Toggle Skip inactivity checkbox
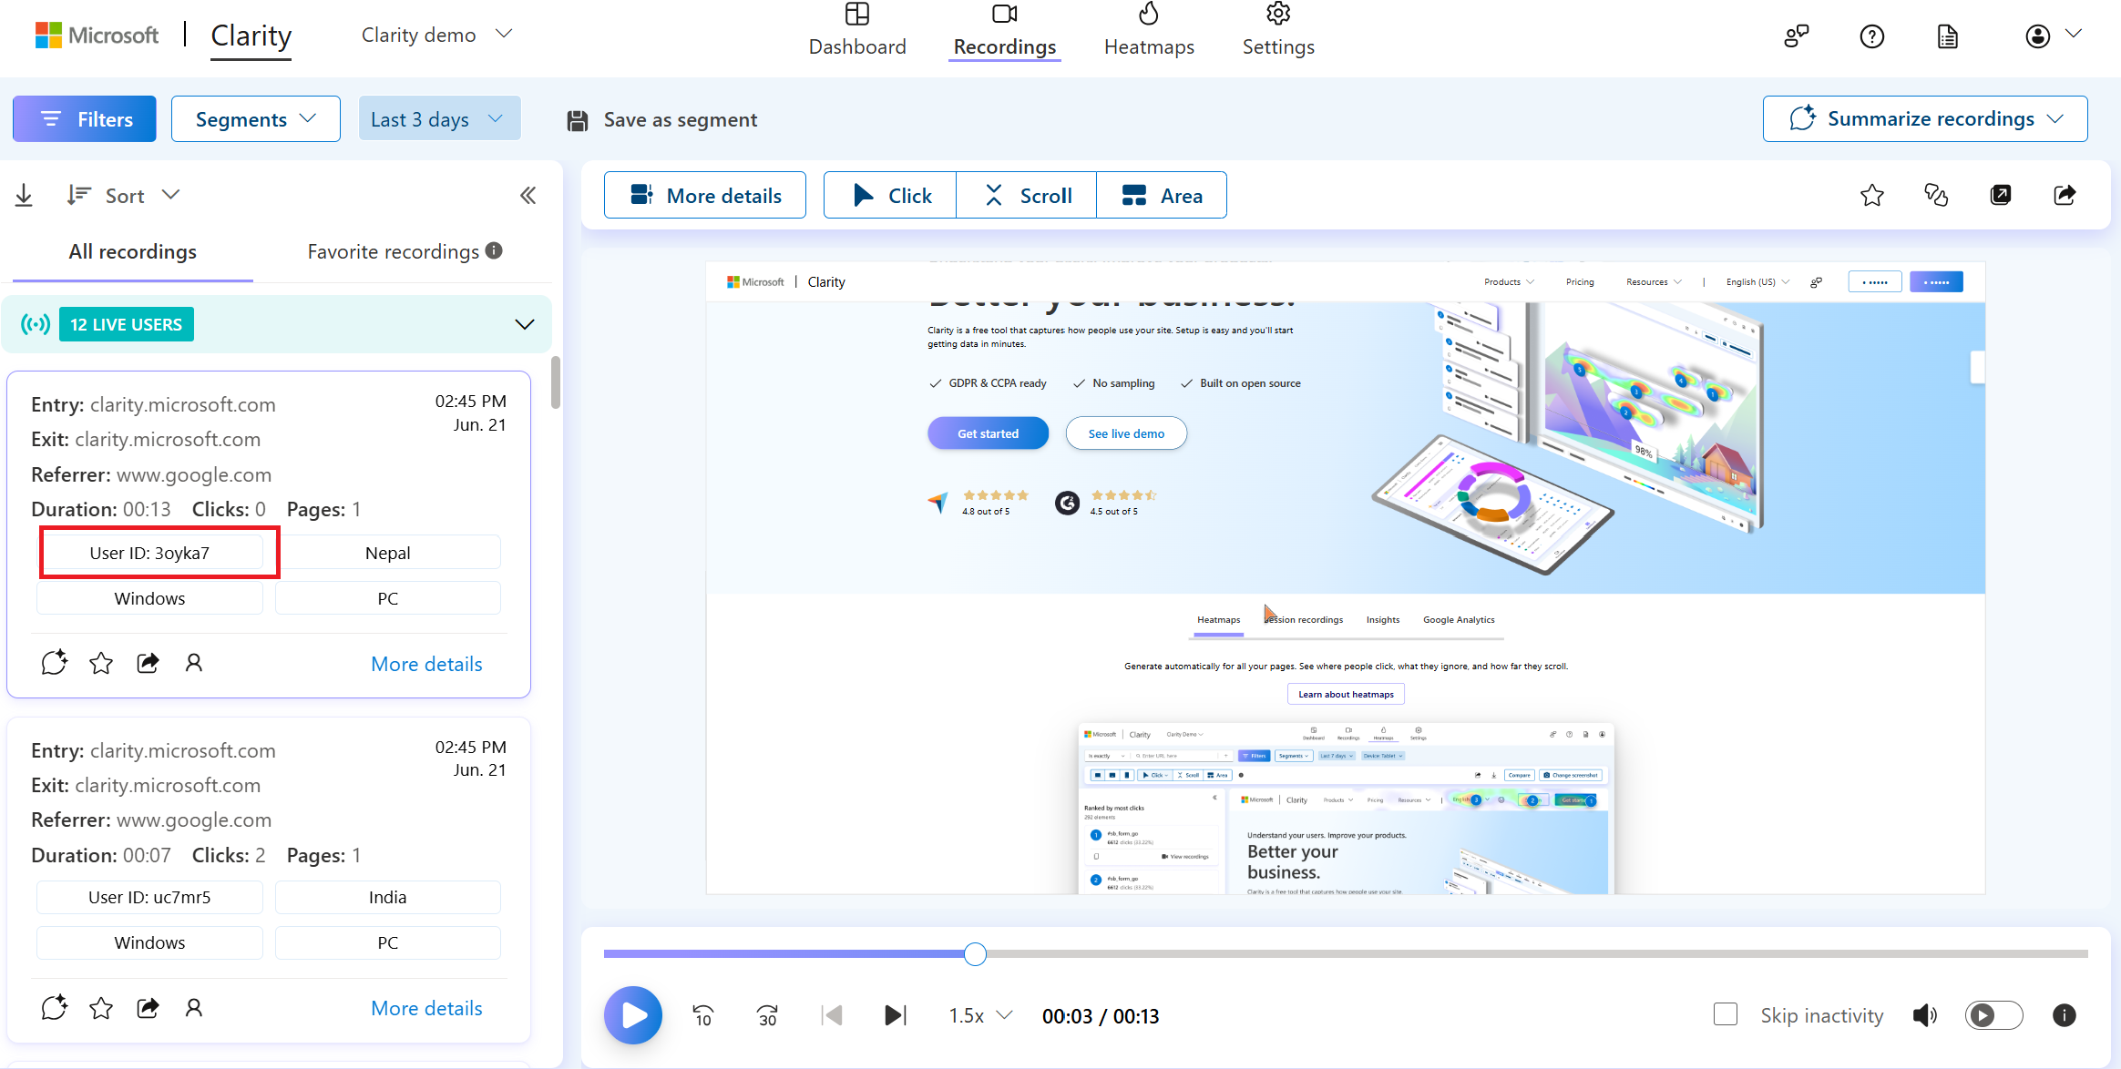Image resolution: width=2121 pixels, height=1069 pixels. coord(1721,1014)
